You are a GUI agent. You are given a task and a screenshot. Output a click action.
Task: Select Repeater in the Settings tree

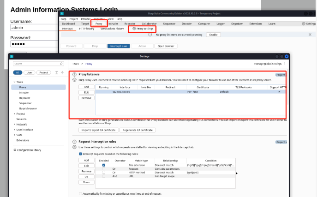pos(24,98)
